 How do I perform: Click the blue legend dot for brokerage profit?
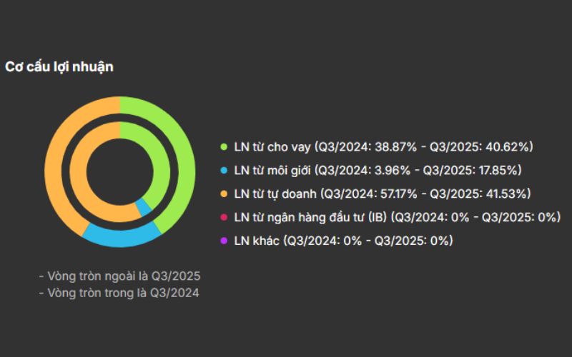pos(224,170)
